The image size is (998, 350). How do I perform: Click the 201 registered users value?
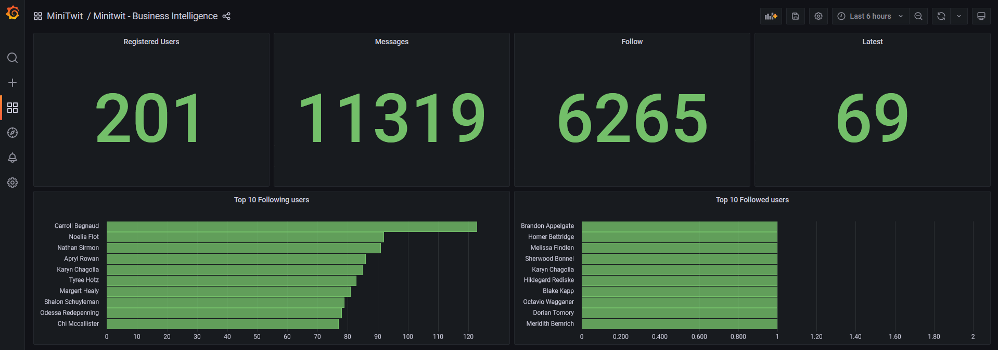tap(149, 119)
